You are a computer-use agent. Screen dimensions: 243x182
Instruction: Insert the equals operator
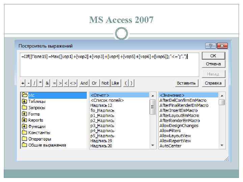point(54,83)
